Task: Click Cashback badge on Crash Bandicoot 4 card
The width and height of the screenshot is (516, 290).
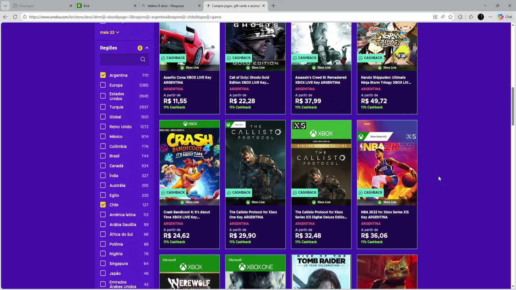Action: point(173,193)
